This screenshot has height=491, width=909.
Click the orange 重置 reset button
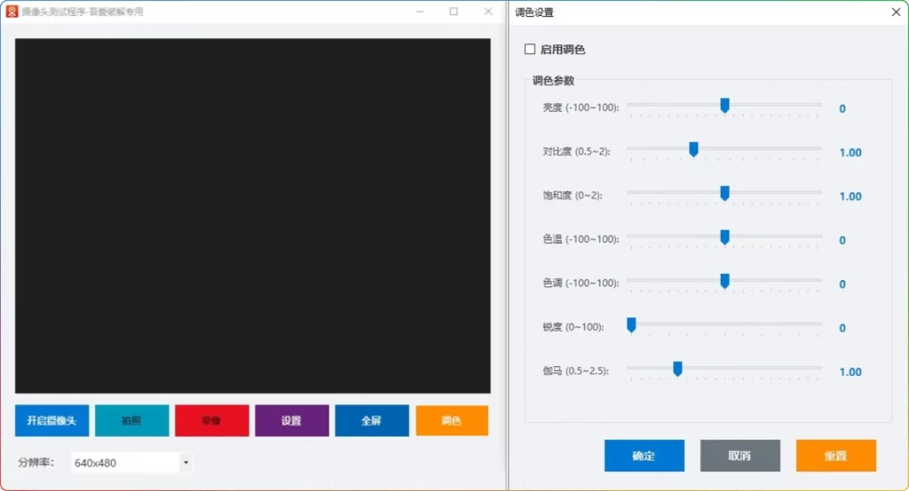click(836, 456)
